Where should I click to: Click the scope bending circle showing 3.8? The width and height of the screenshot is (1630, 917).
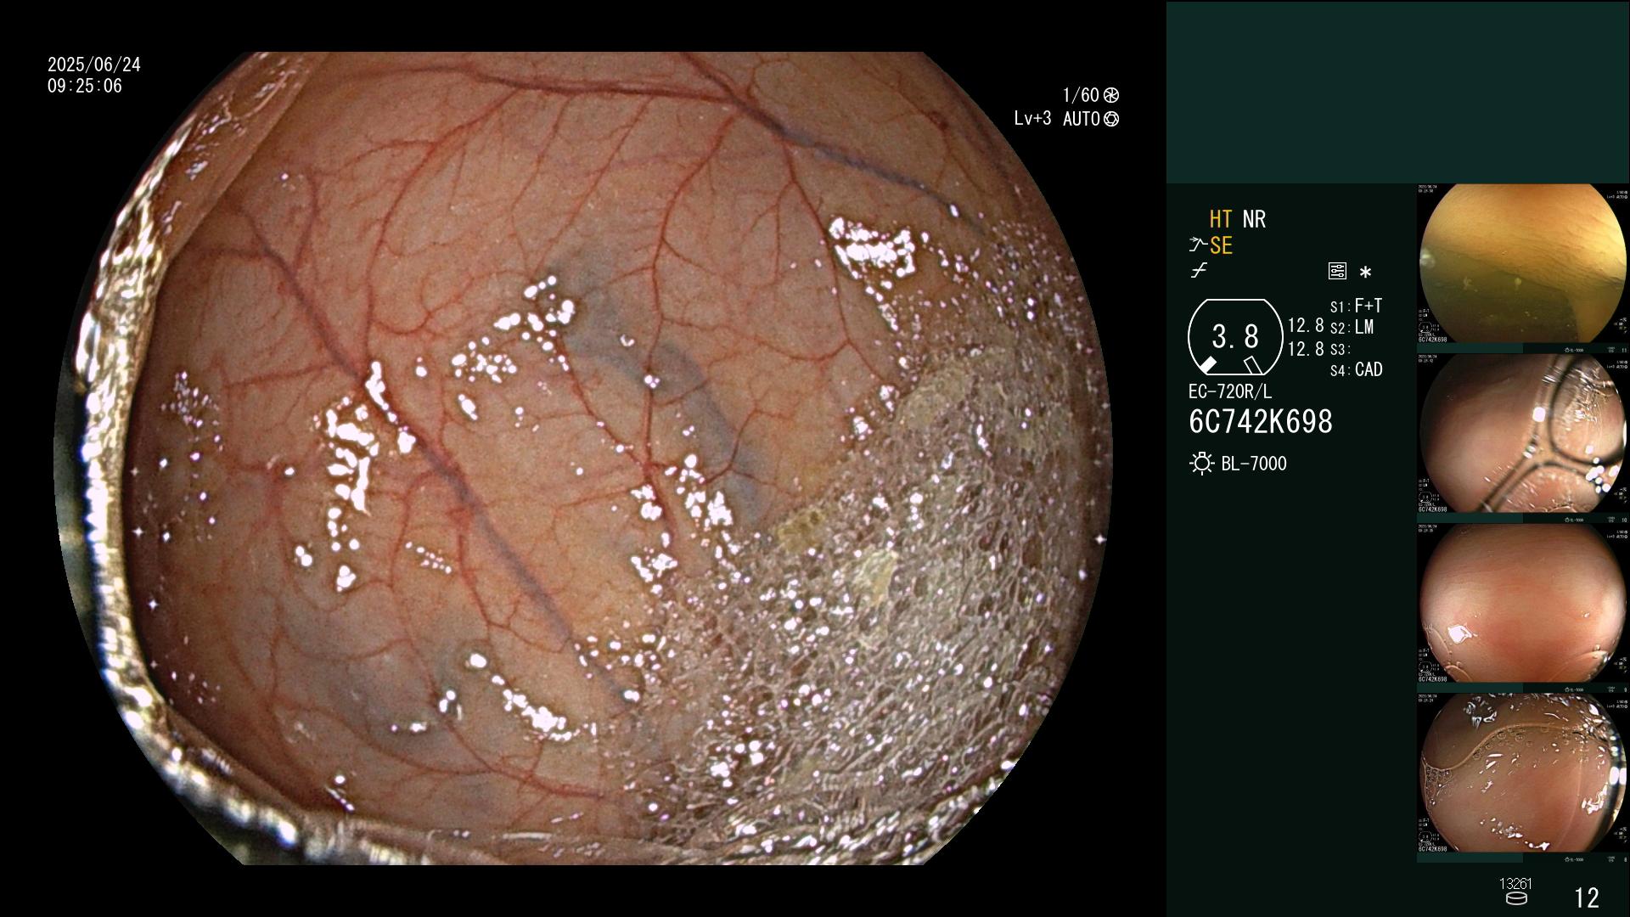point(1235,337)
